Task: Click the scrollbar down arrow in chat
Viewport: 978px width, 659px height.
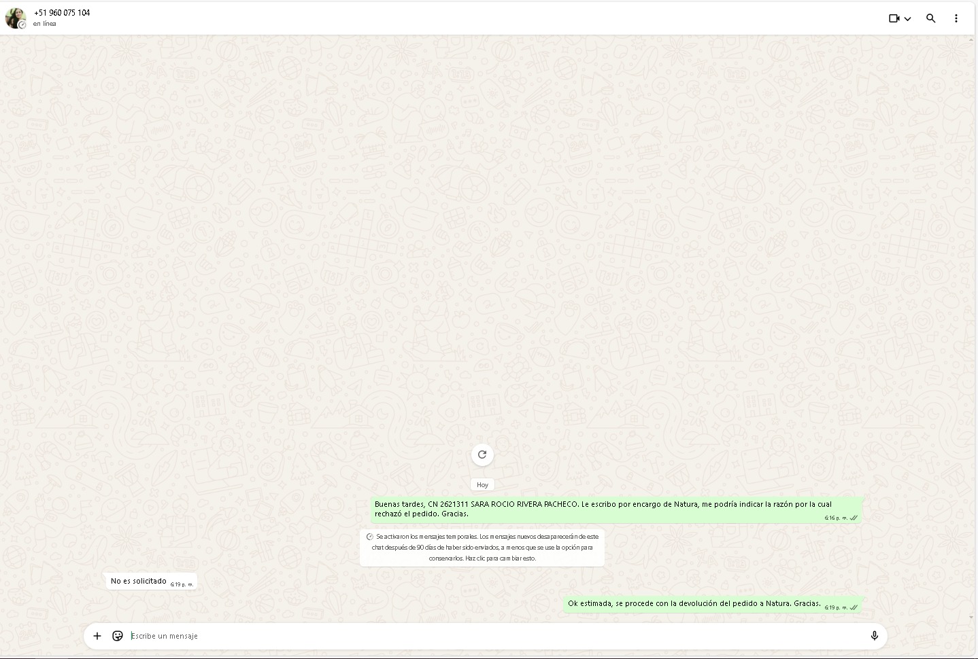Action: click(x=971, y=617)
